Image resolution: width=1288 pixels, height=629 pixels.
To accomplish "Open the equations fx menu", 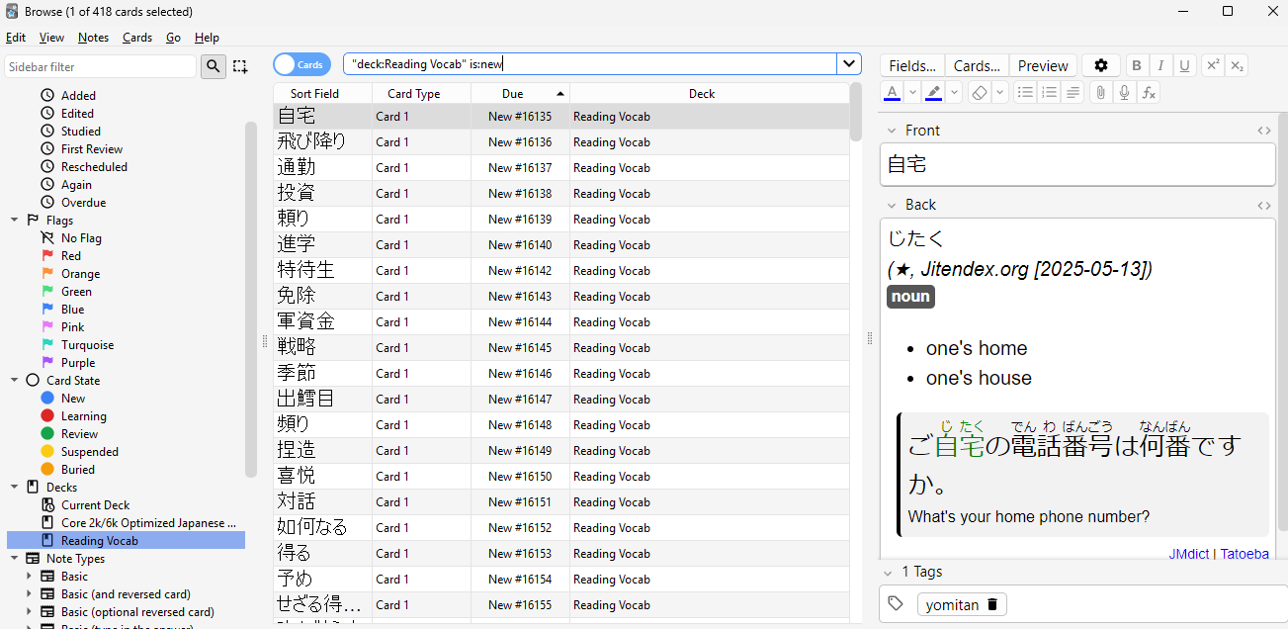I will coord(1148,92).
